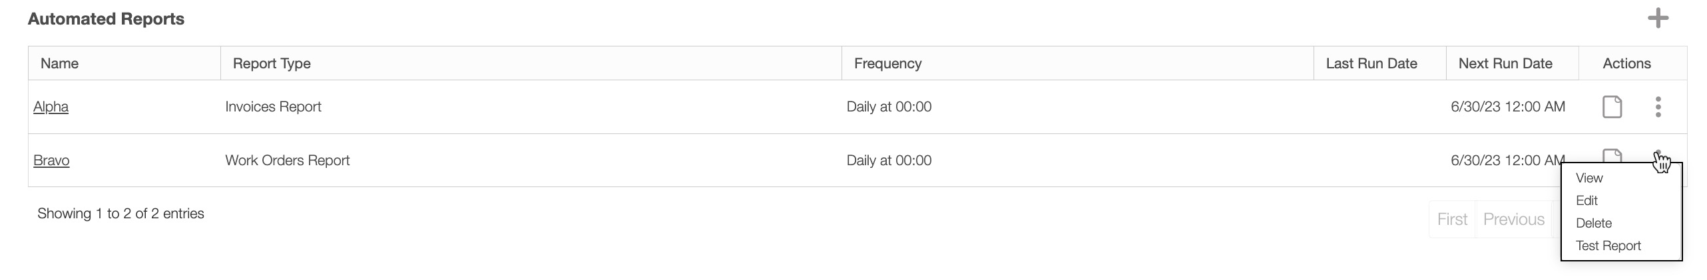The image size is (1707, 280).
Task: Click the Invoices Report cell
Action: coord(273,107)
